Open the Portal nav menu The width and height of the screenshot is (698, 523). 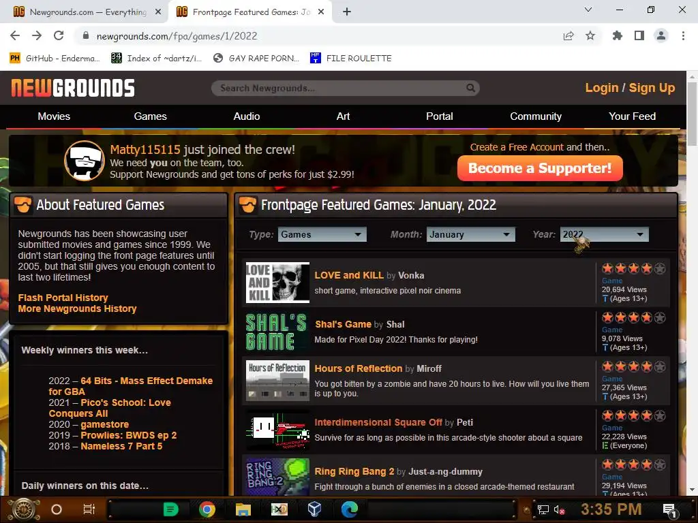pos(440,116)
